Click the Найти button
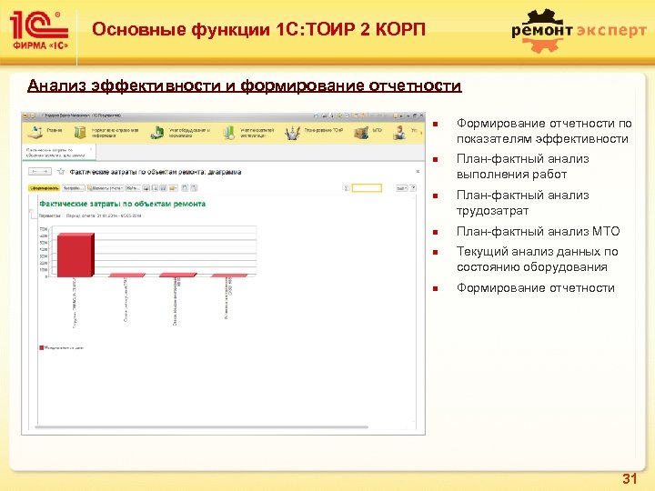 click(133, 188)
